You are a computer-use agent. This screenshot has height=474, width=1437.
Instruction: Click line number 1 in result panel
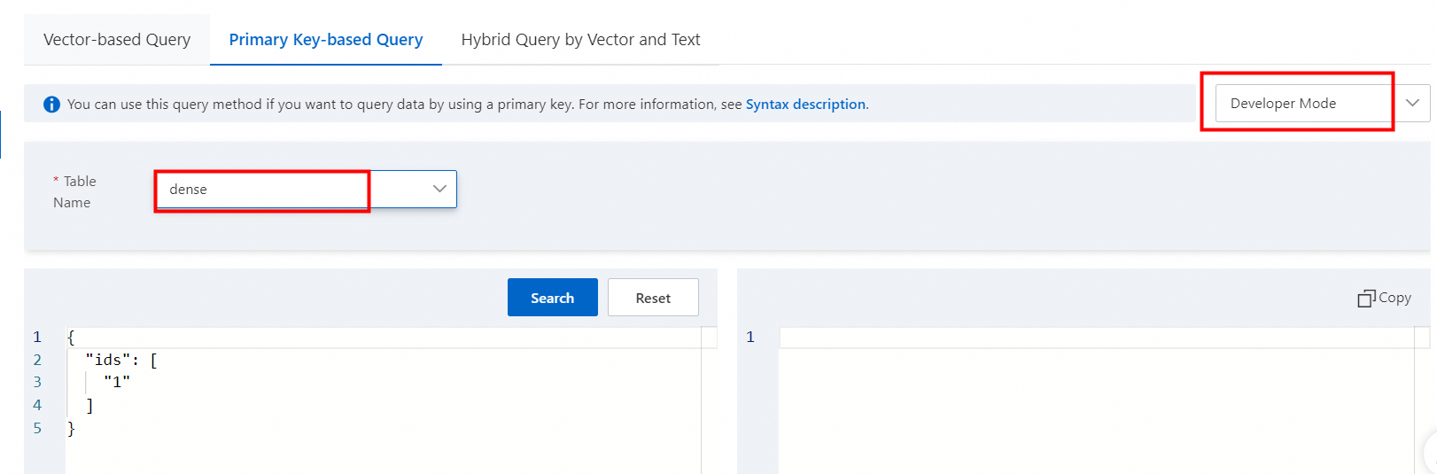750,337
